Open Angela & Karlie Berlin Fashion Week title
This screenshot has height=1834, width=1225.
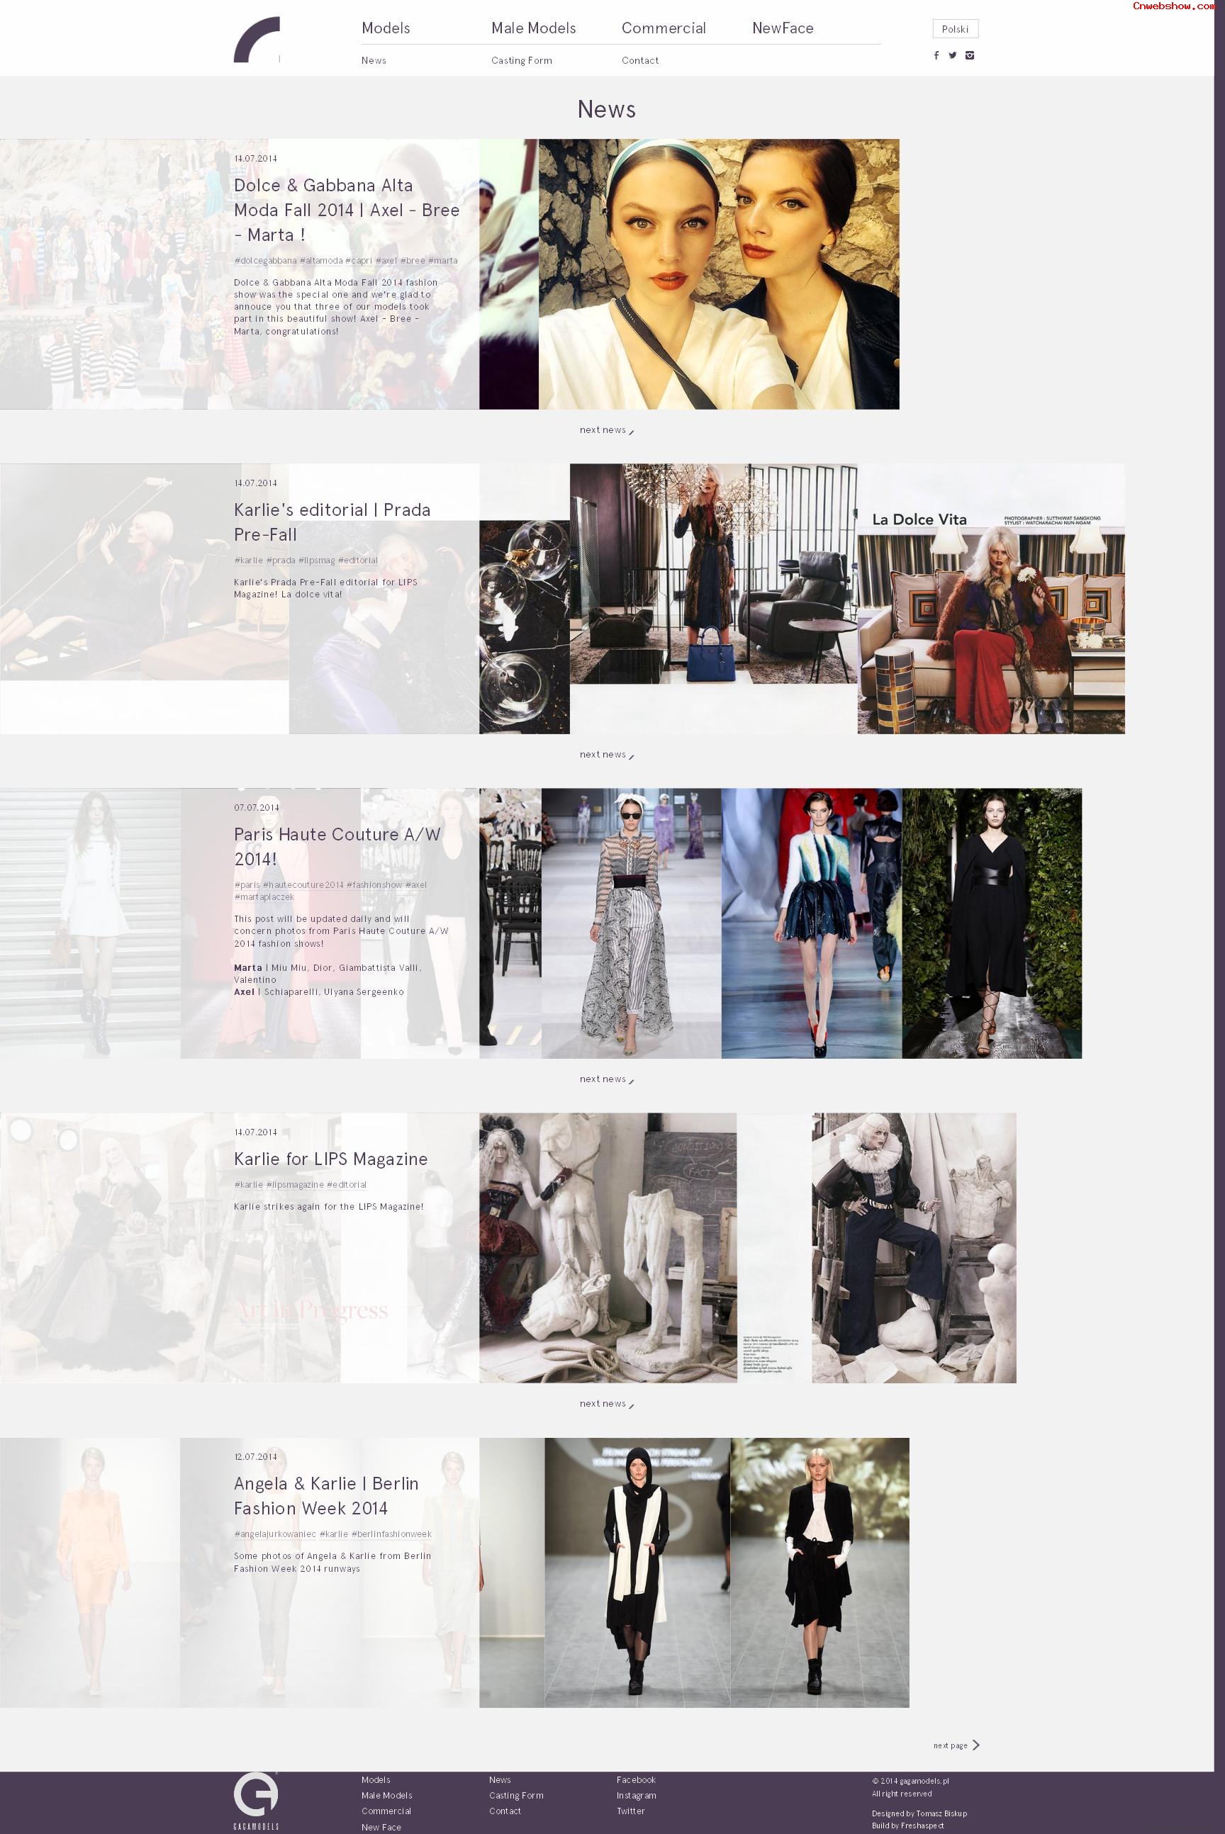[x=327, y=1496]
